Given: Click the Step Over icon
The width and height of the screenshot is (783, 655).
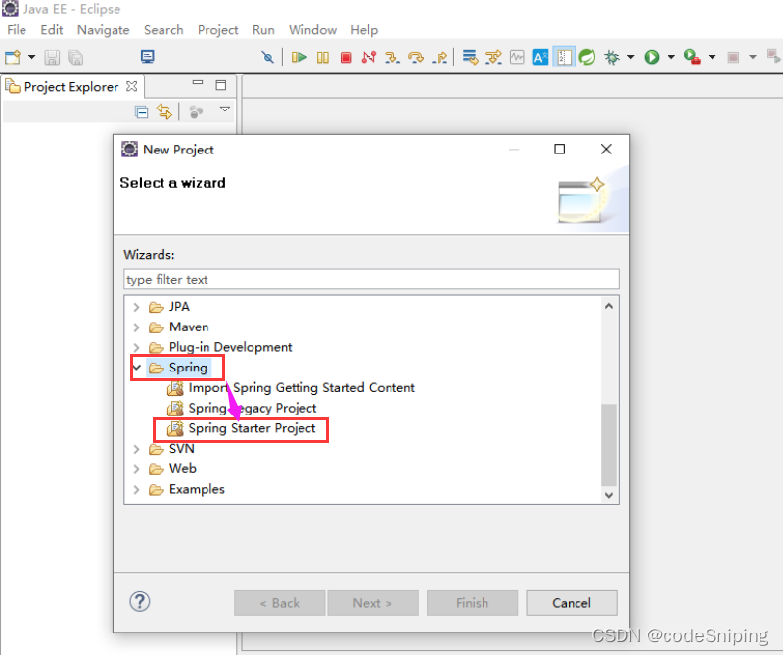Looking at the screenshot, I should [x=415, y=57].
